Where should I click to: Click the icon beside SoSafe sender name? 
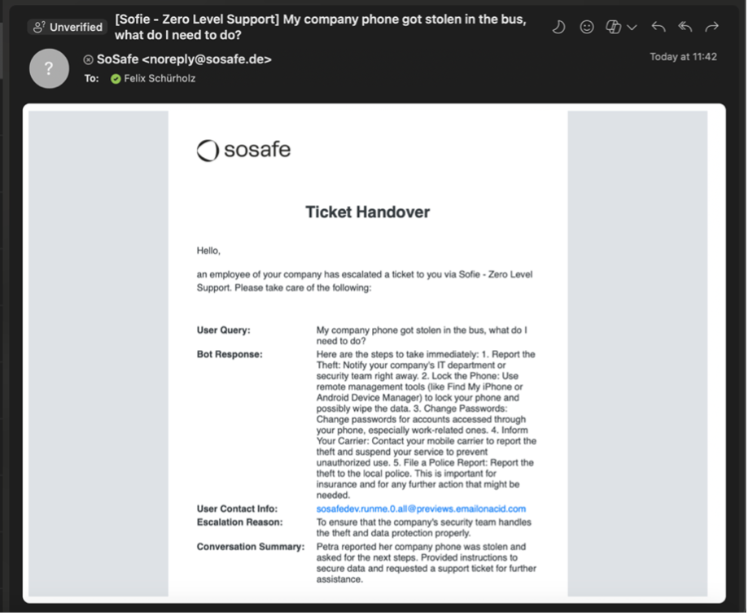click(89, 59)
